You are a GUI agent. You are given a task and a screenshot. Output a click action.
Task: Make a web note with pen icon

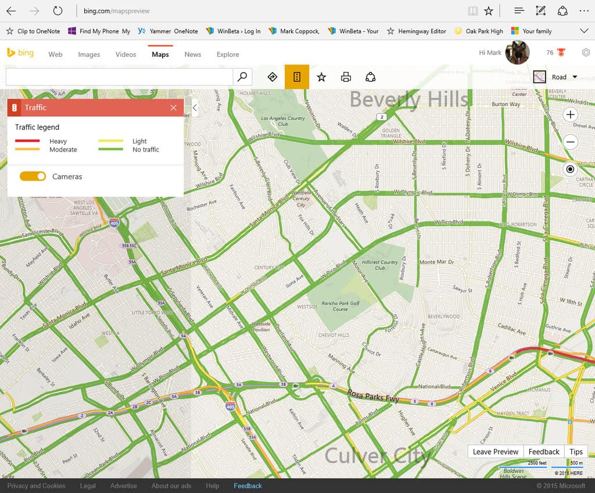[541, 10]
